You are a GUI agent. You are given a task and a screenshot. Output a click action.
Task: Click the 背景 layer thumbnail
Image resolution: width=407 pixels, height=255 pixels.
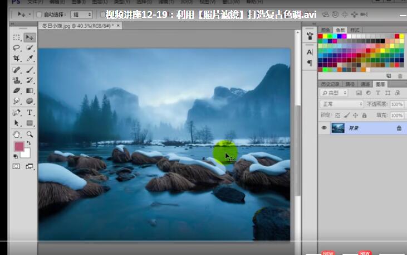(338, 128)
